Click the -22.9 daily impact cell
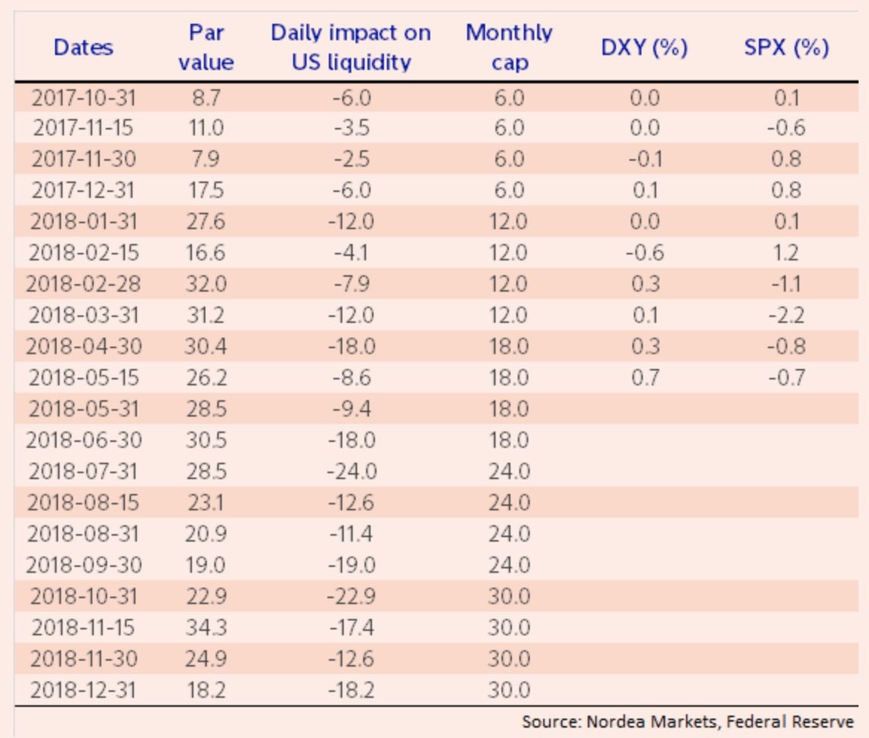This screenshot has width=869, height=738. (350, 596)
